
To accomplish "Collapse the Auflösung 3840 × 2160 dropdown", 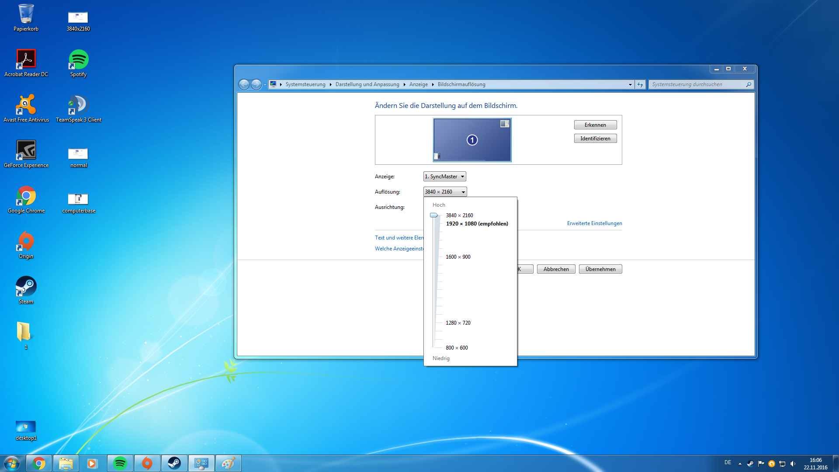I will click(445, 192).
